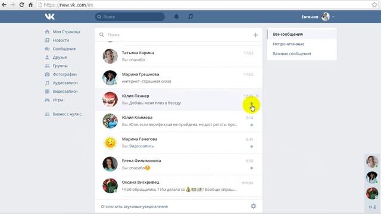Open the notifications bell
Image resolution: width=381 pixels, height=214 pixels.
click(x=176, y=17)
